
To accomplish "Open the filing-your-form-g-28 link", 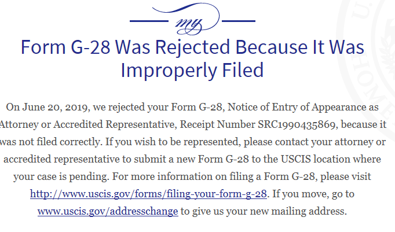I will (x=148, y=194).
